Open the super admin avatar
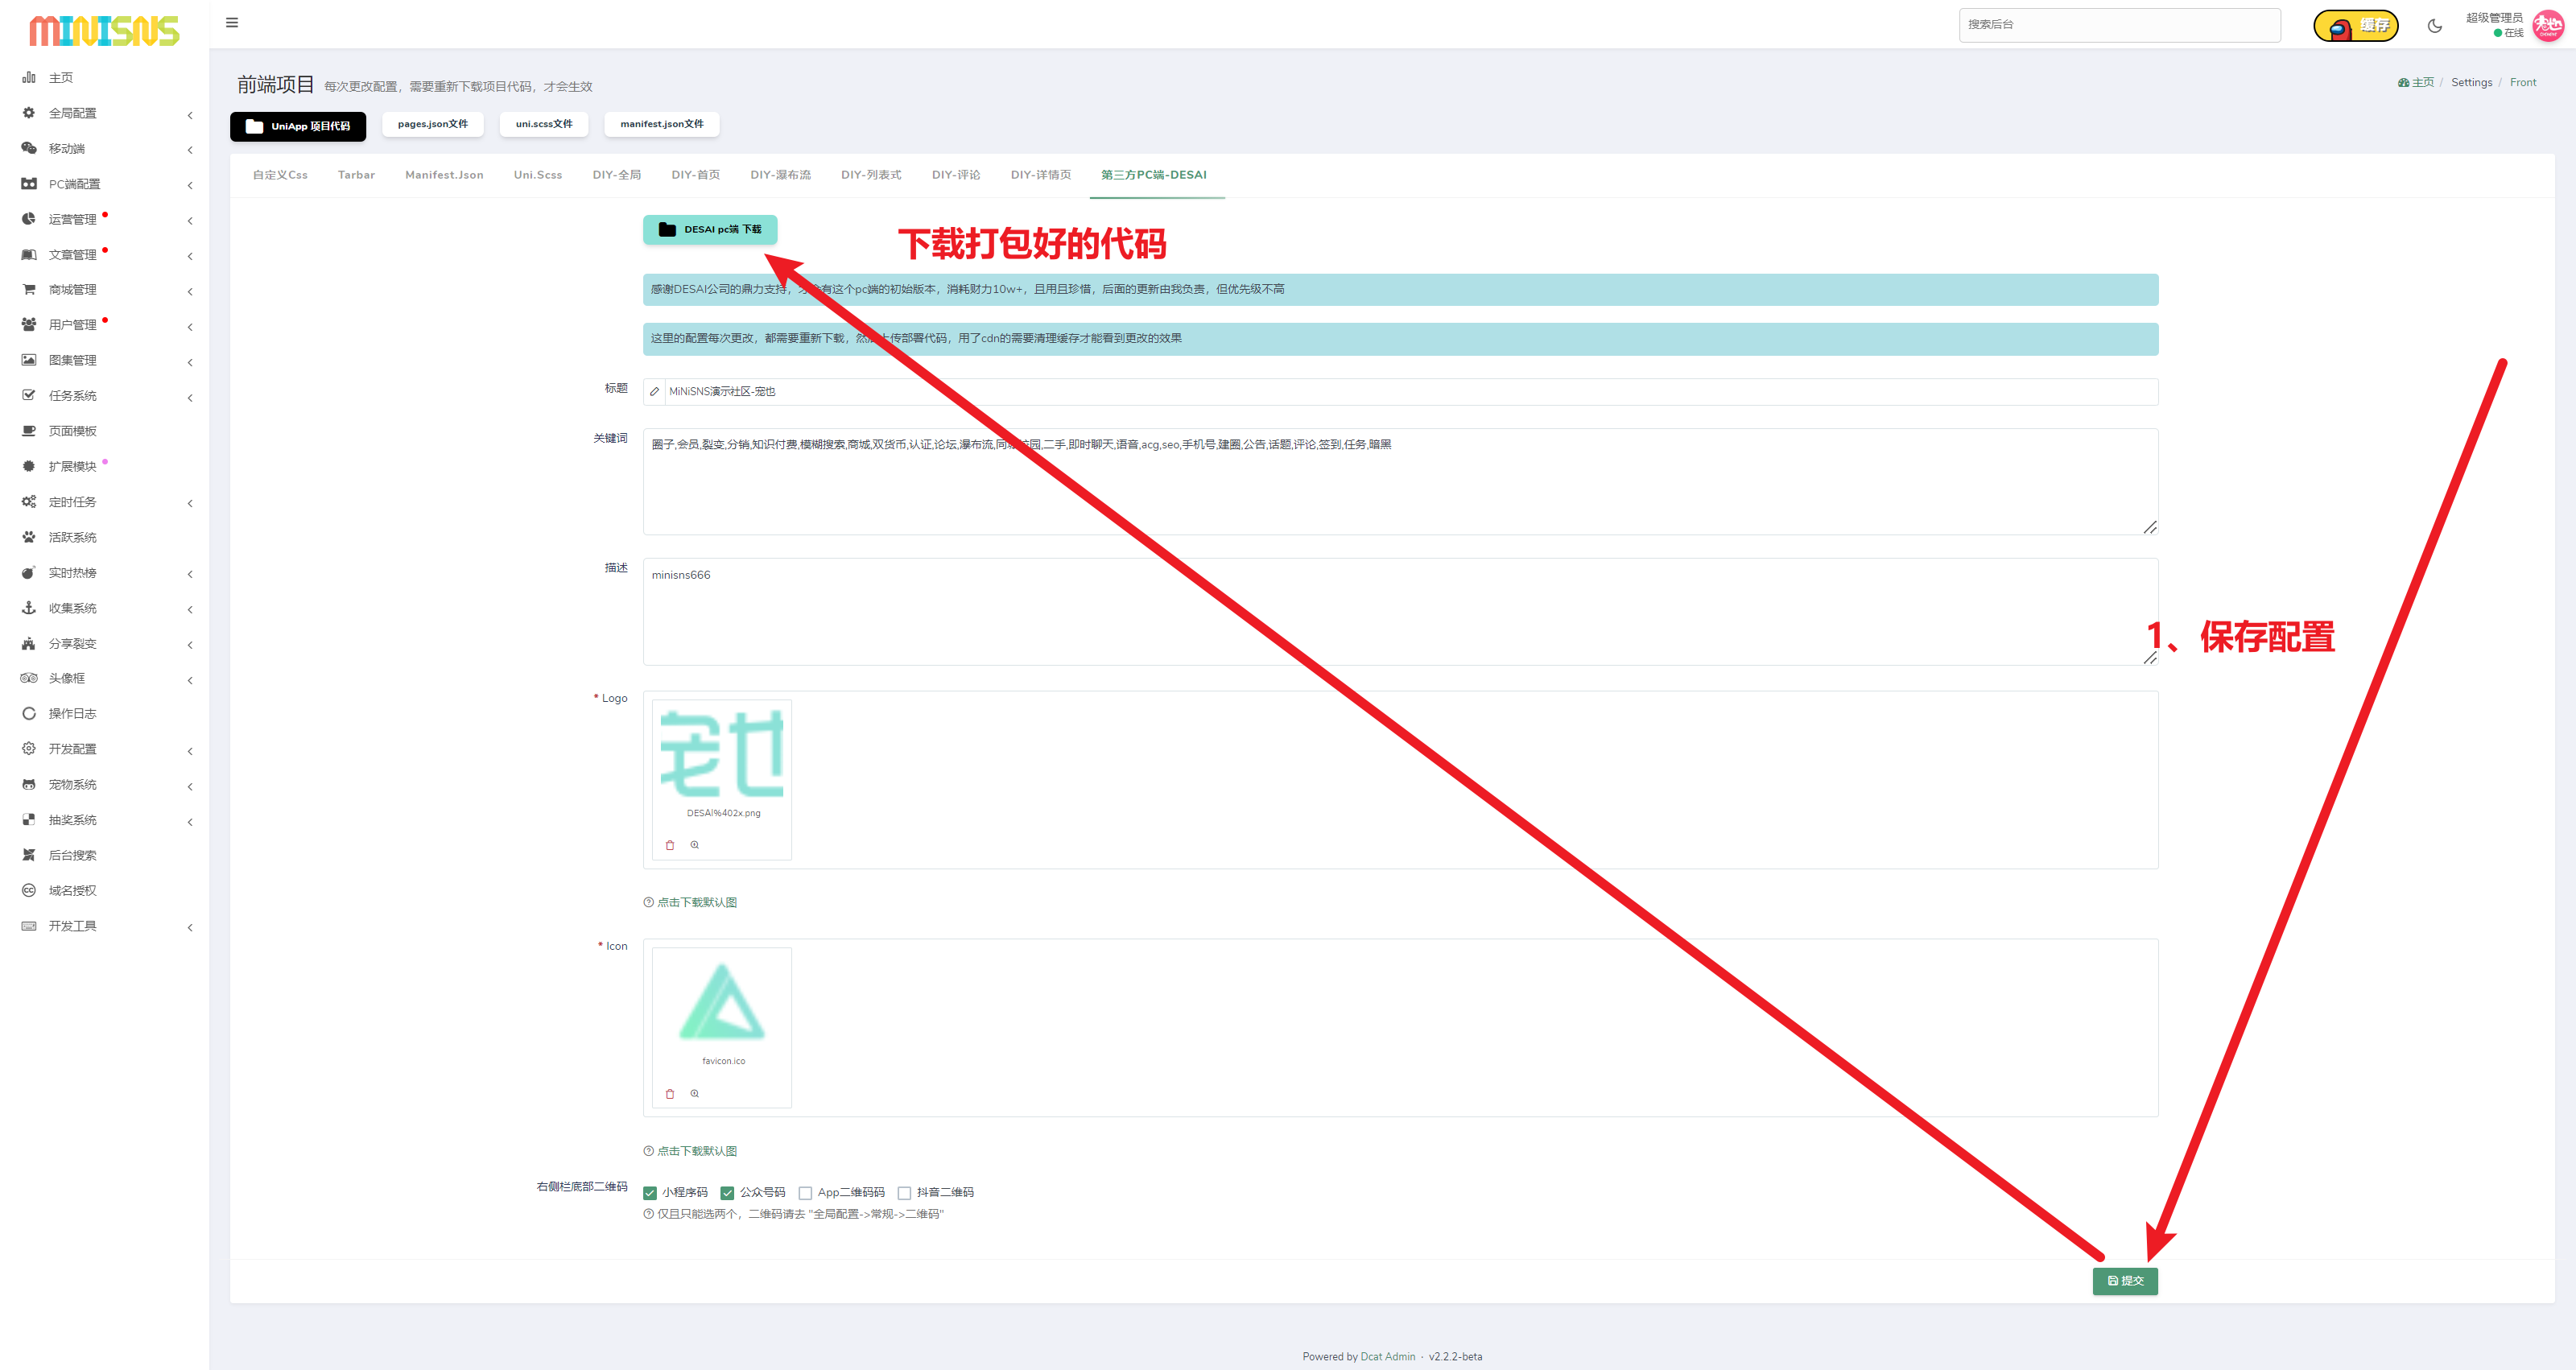This screenshot has height=1370, width=2576. [x=2548, y=25]
